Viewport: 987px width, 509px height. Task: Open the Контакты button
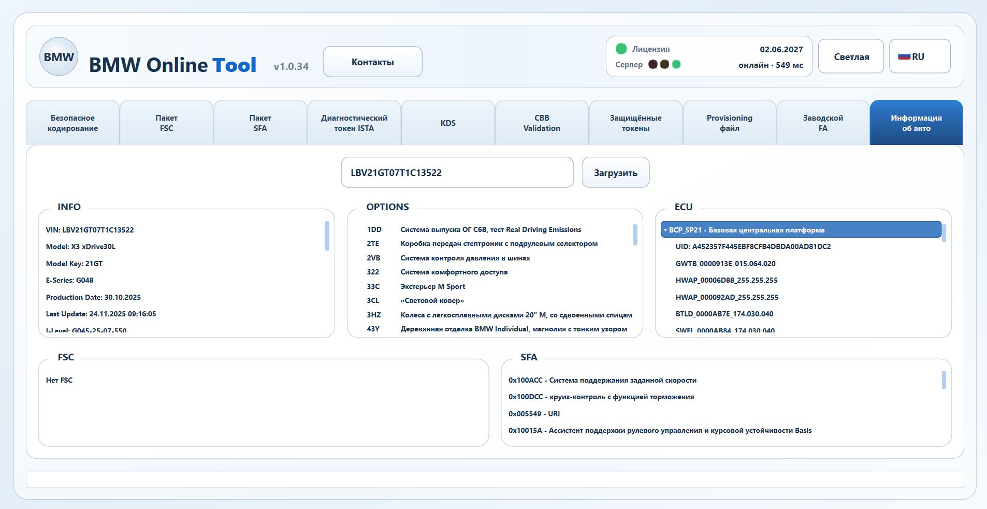coord(373,62)
